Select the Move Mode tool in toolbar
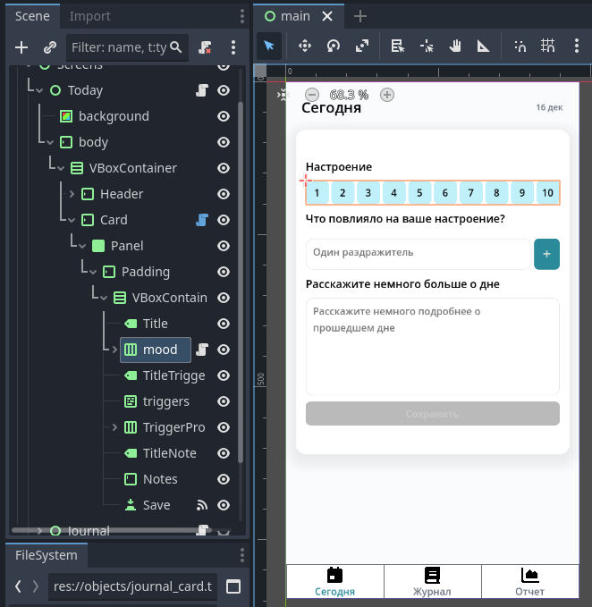Image resolution: width=592 pixels, height=607 pixels. tap(304, 46)
